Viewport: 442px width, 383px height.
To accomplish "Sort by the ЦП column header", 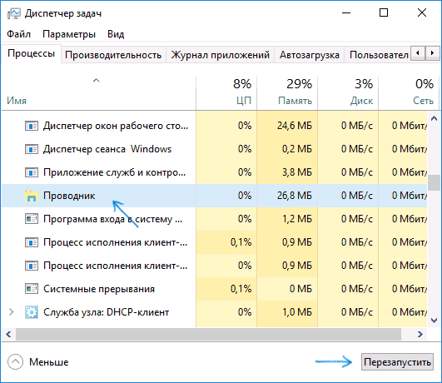I will click(x=226, y=92).
